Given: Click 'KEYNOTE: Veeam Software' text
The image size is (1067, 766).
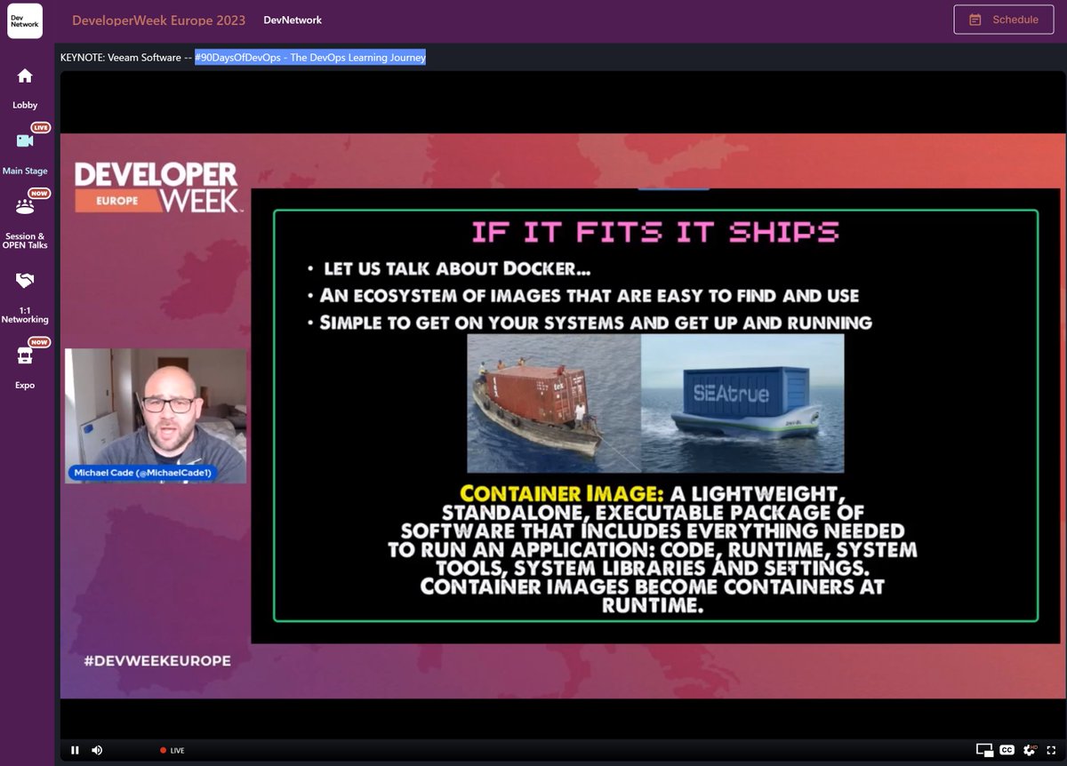Looking at the screenshot, I should pos(120,58).
